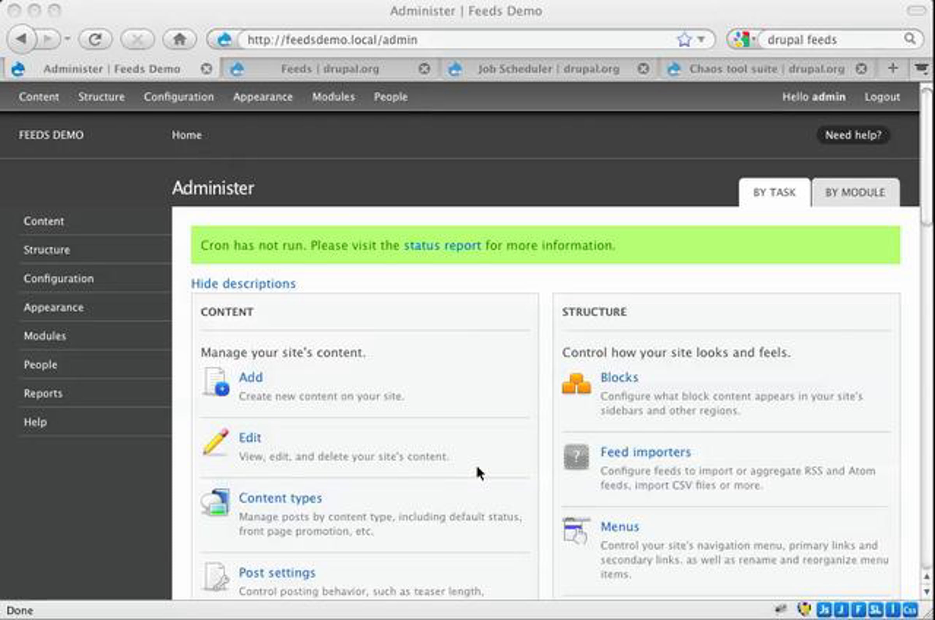Open the URL bar history dropdown arrow
The width and height of the screenshot is (935, 620).
coord(701,39)
